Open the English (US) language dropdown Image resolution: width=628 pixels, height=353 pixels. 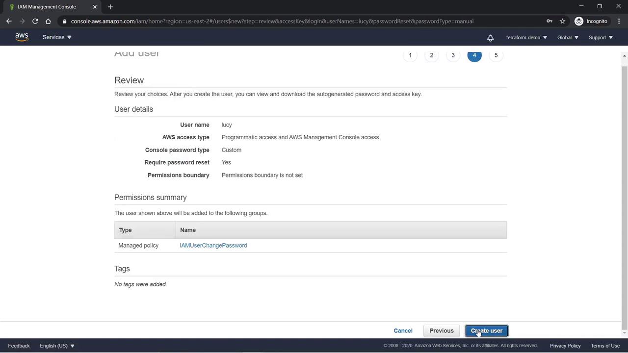tap(57, 346)
